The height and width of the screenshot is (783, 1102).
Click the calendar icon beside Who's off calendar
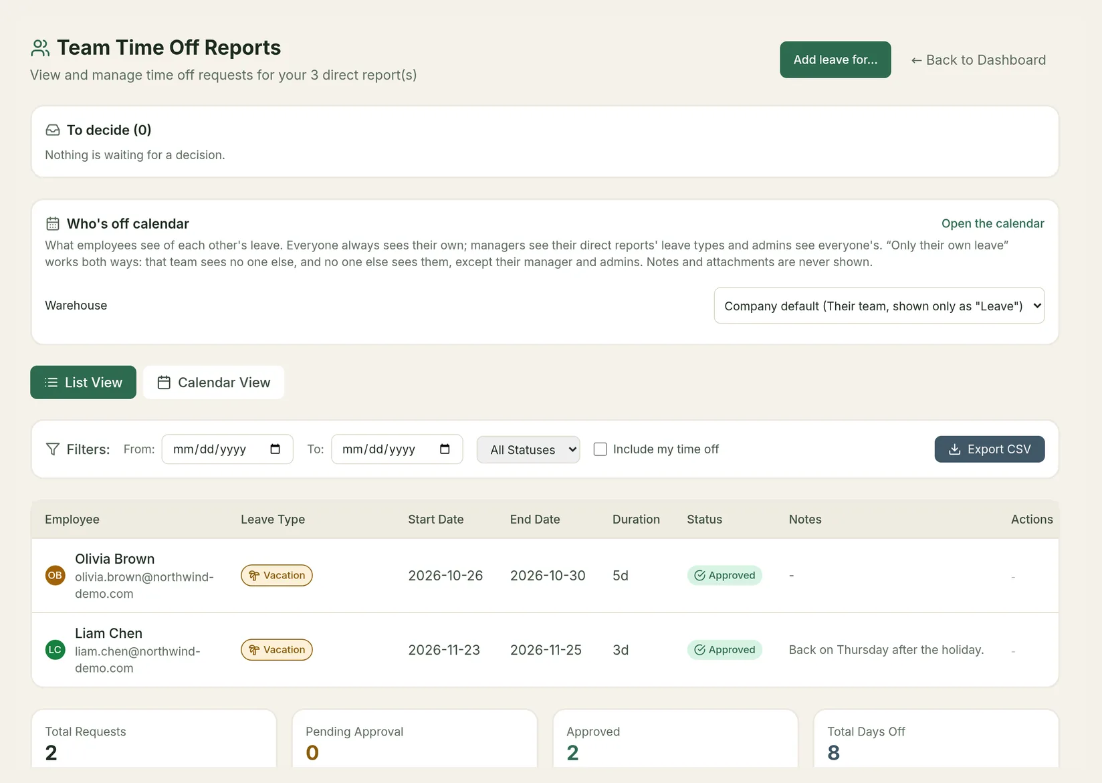click(x=53, y=223)
